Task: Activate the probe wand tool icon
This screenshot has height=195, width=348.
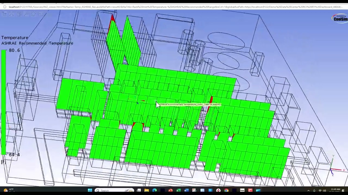Action: click(x=26, y=14)
